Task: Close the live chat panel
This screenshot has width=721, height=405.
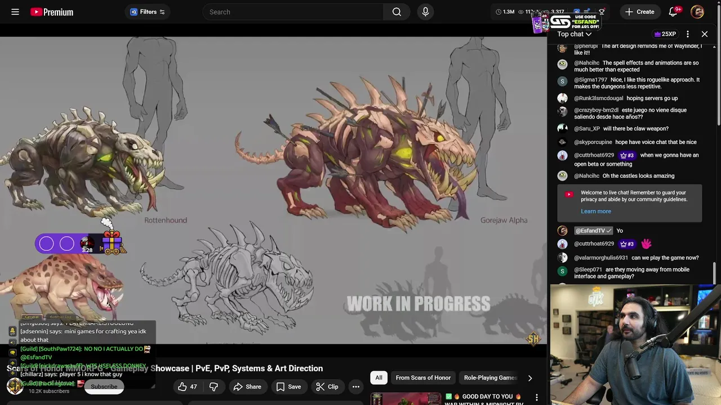Action: tap(705, 34)
